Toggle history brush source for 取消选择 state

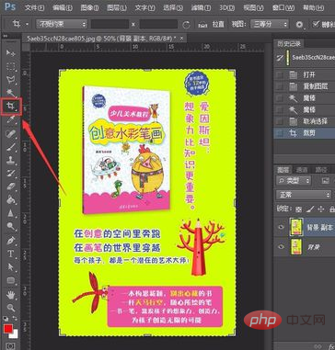click(279, 121)
